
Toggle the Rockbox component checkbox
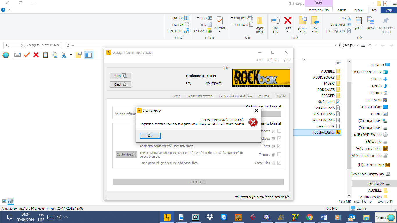point(279,139)
